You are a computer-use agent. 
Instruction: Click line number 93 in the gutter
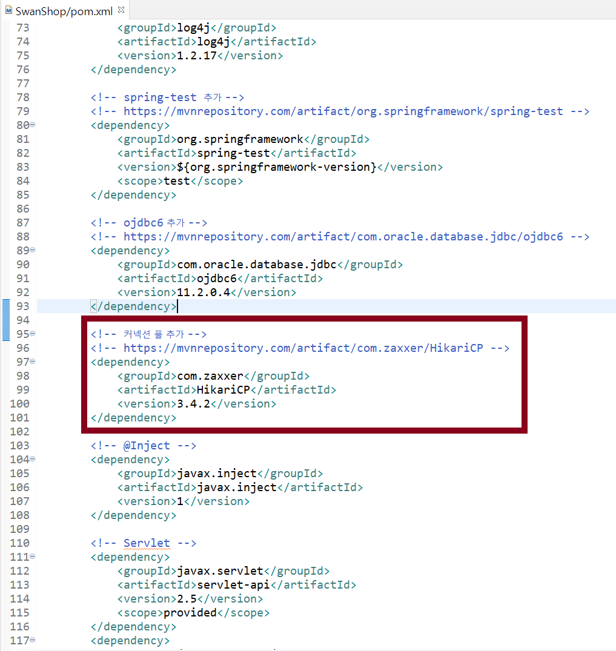pos(23,306)
